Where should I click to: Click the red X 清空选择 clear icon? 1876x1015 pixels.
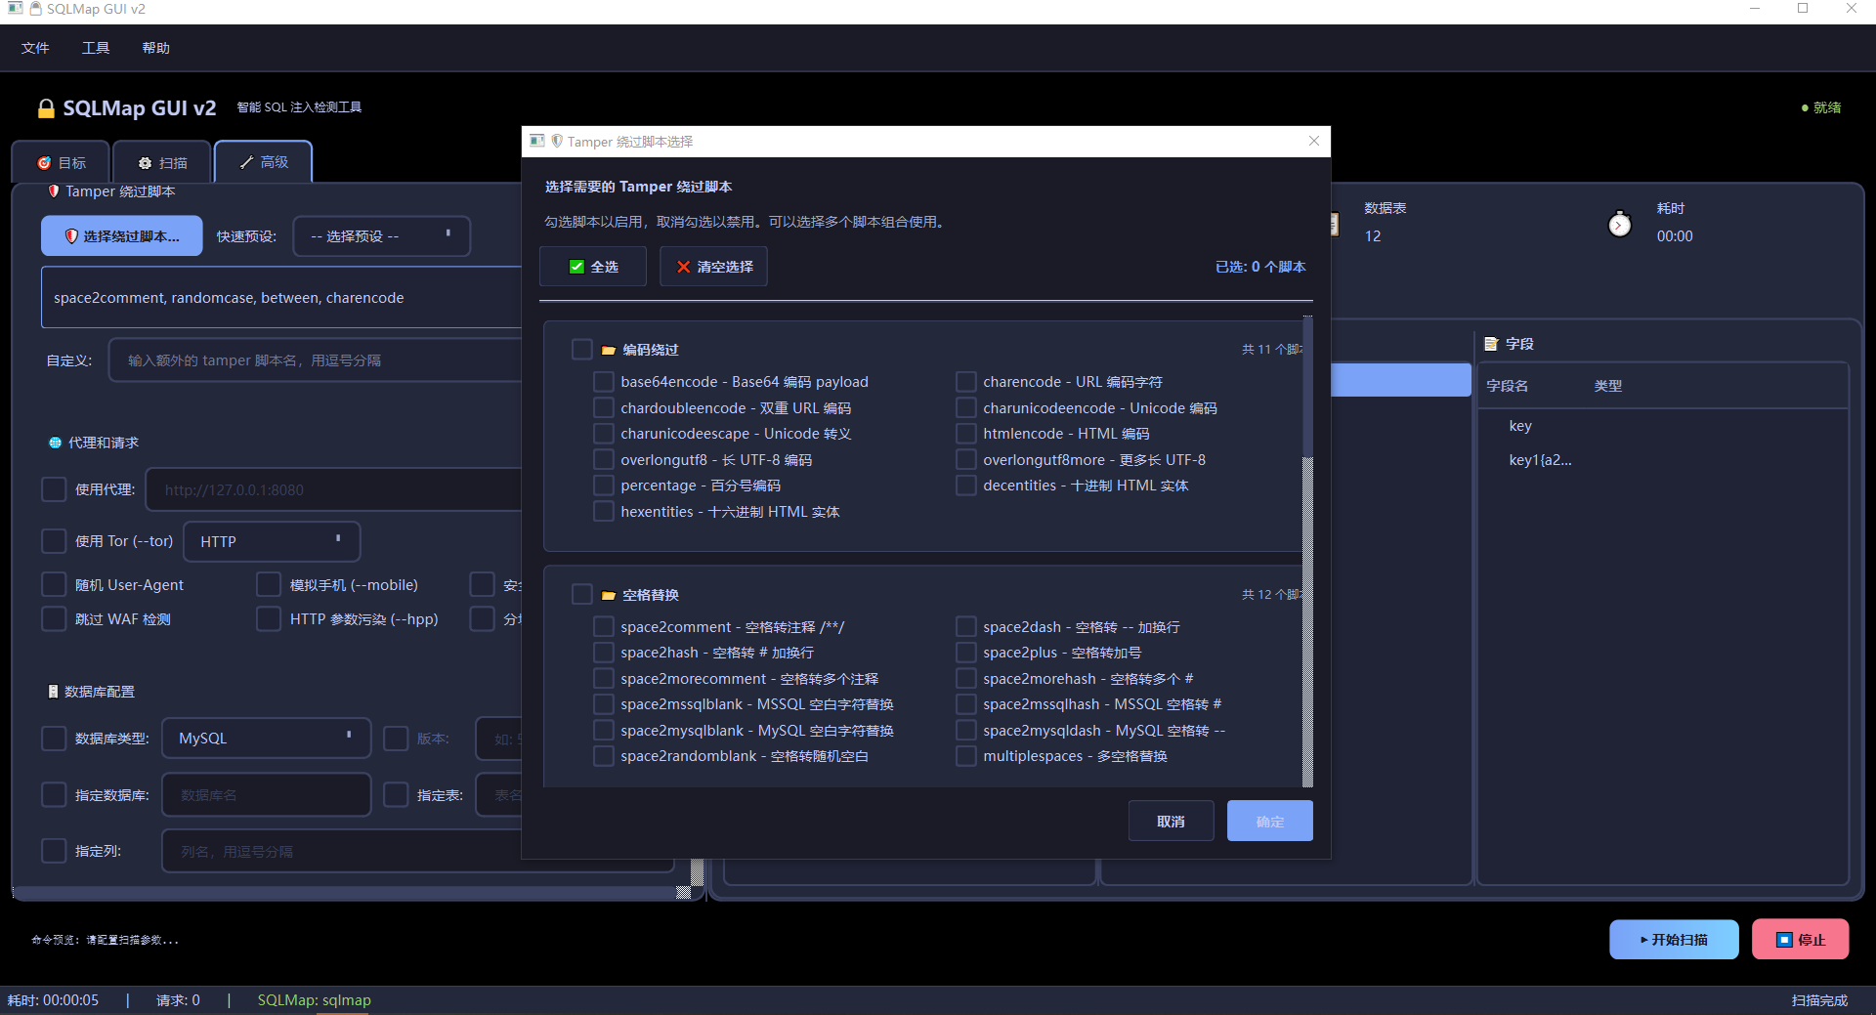[x=683, y=266]
